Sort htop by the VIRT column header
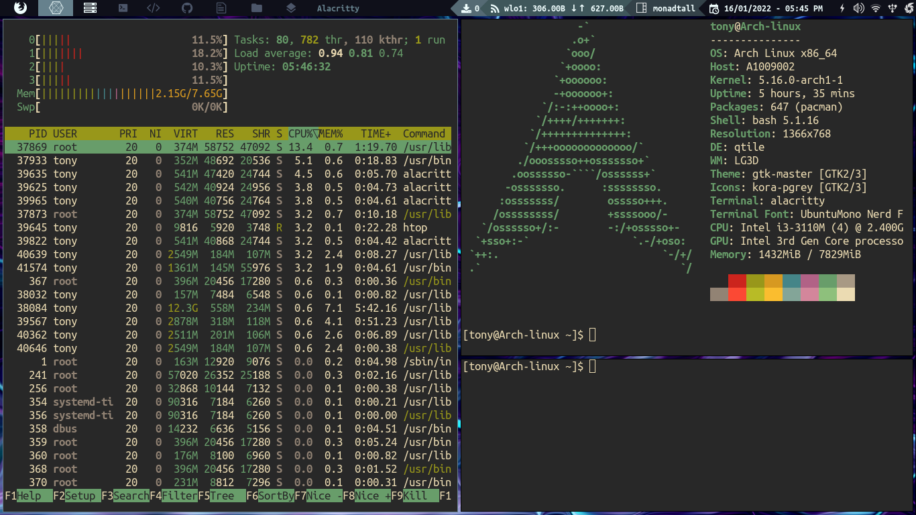 click(186, 133)
